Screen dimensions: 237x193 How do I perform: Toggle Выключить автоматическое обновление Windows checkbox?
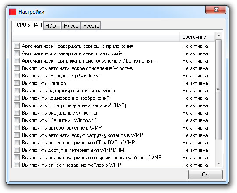17,68
